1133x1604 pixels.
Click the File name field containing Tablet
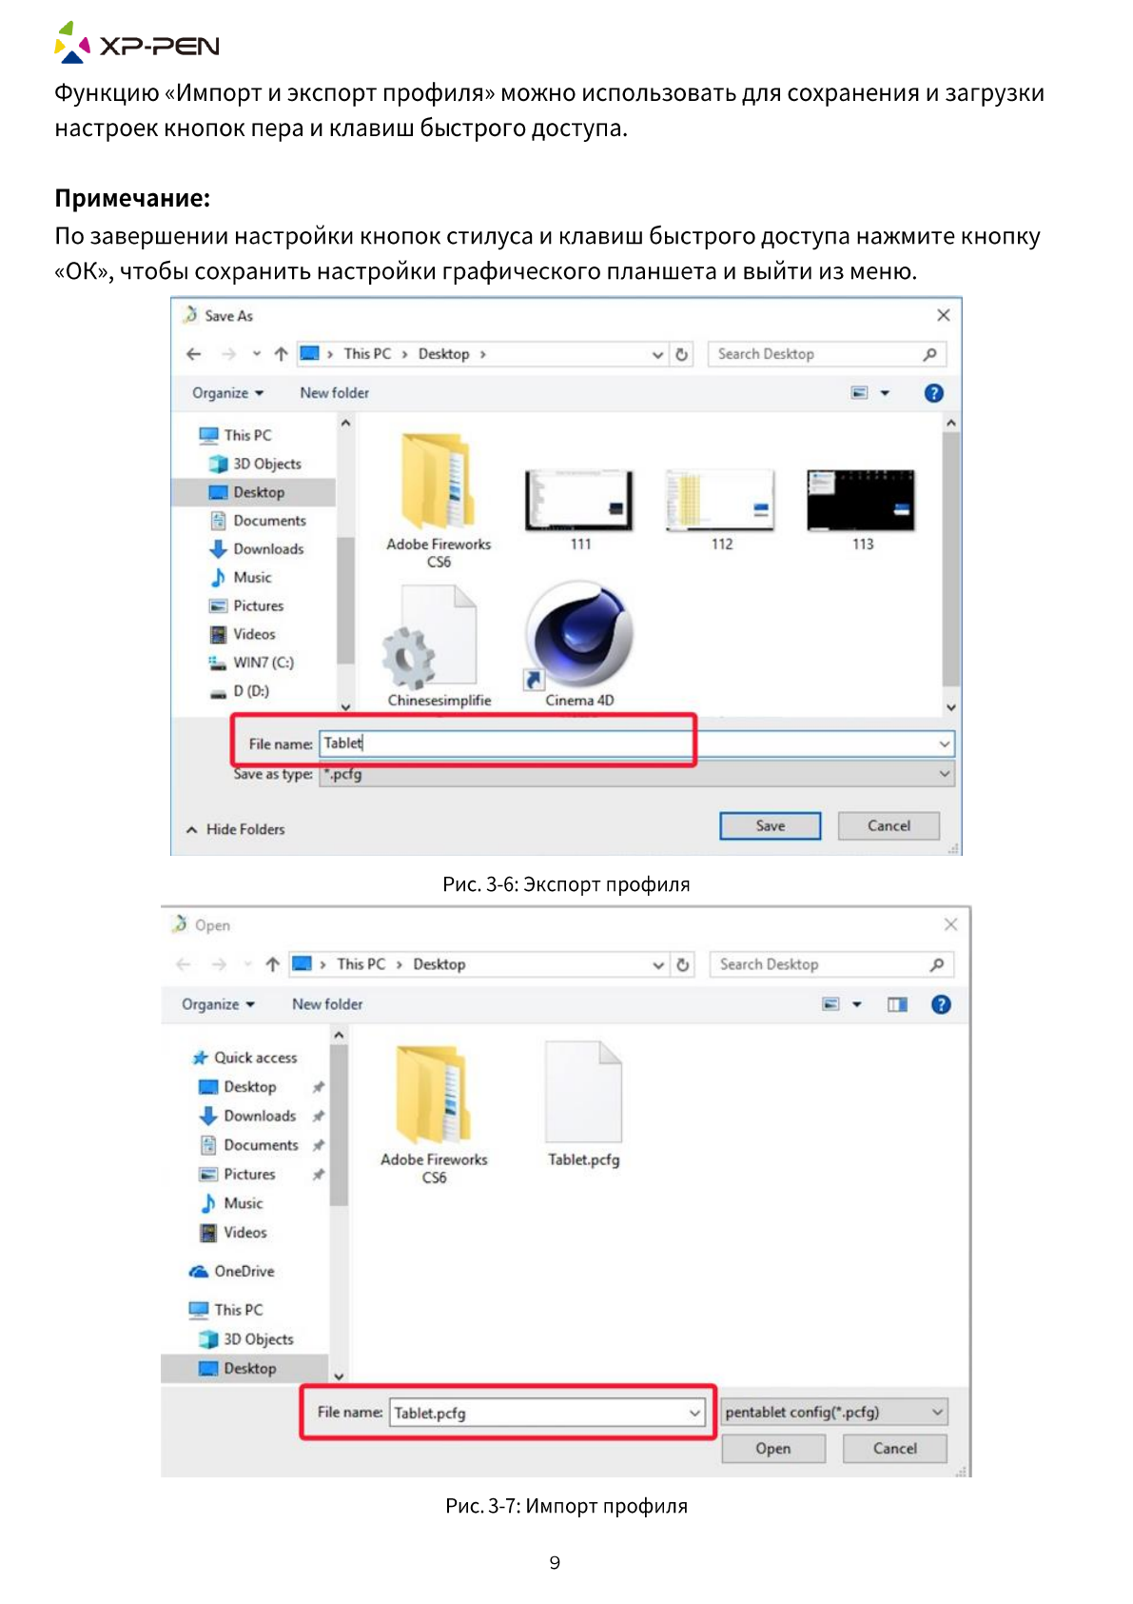coord(504,743)
